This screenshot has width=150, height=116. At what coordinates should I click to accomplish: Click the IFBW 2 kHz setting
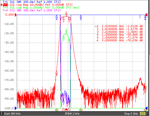click(72, 114)
